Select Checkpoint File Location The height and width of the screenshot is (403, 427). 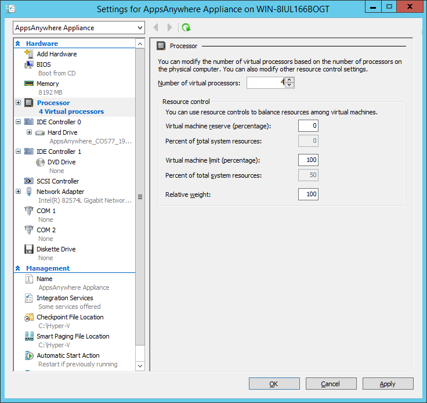pos(70,317)
